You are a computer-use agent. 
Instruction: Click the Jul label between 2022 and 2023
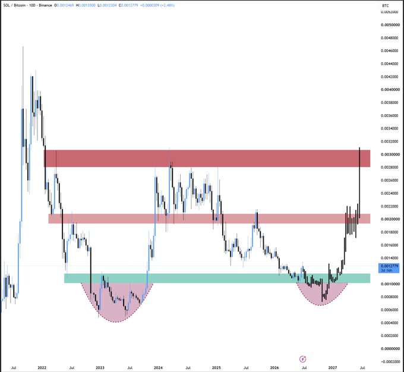tap(72, 368)
